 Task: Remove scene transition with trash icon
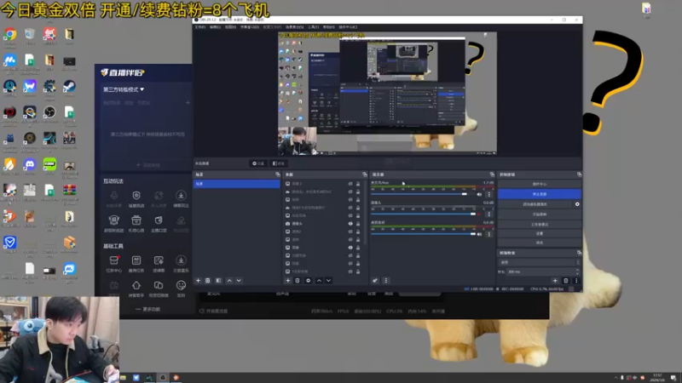click(565, 281)
